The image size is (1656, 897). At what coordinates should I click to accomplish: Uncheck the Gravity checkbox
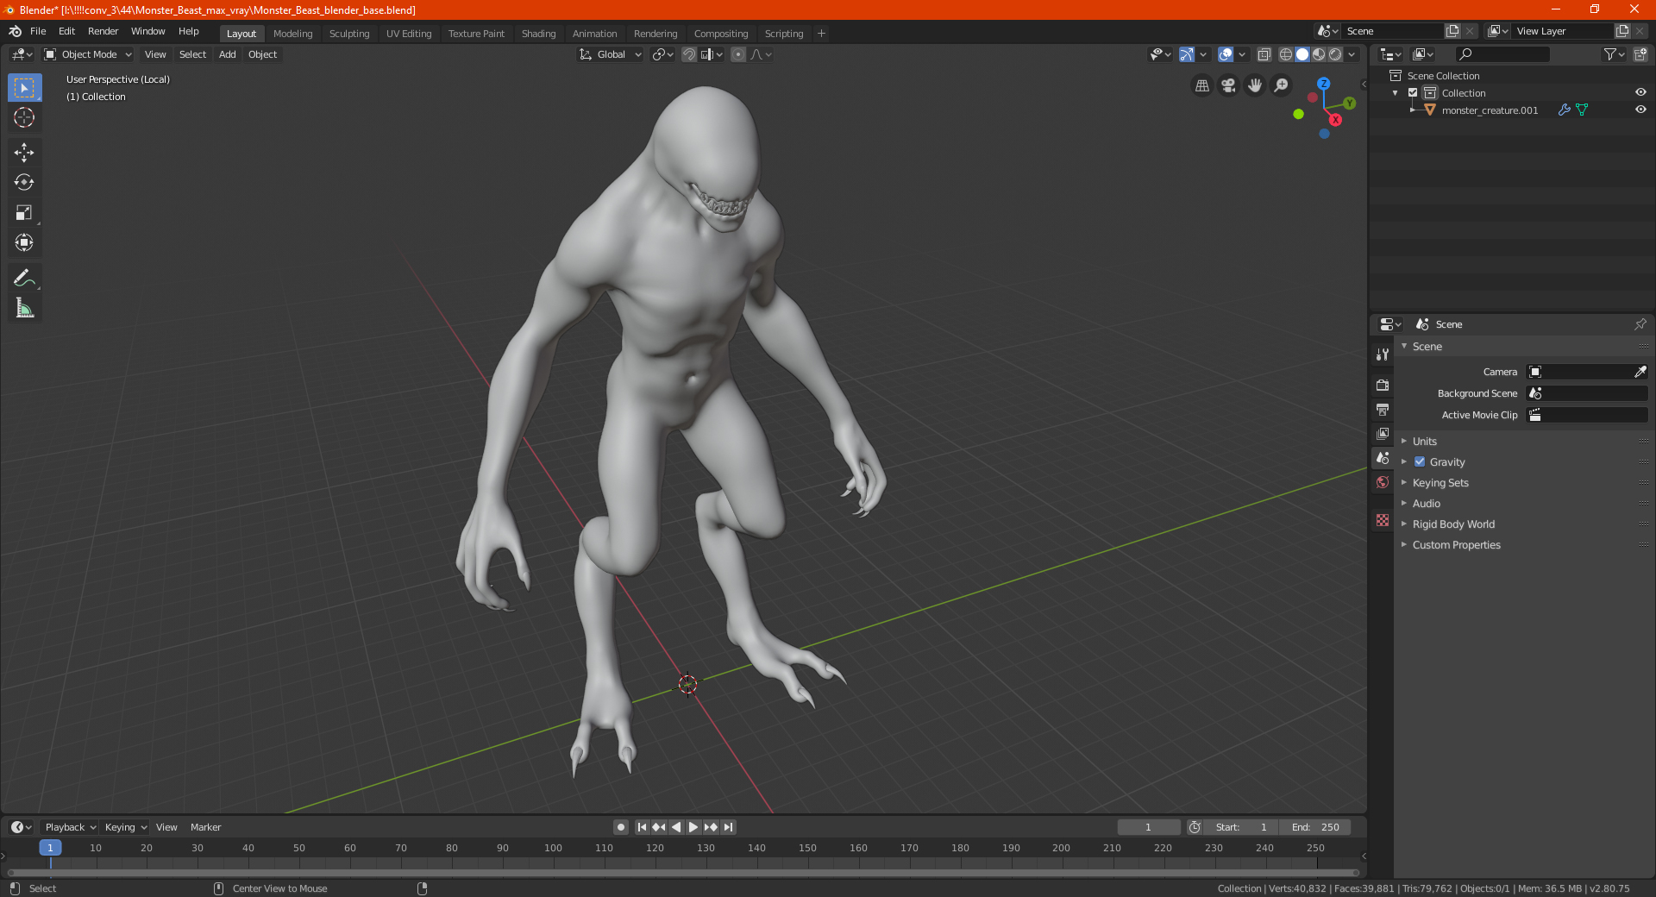click(1420, 461)
